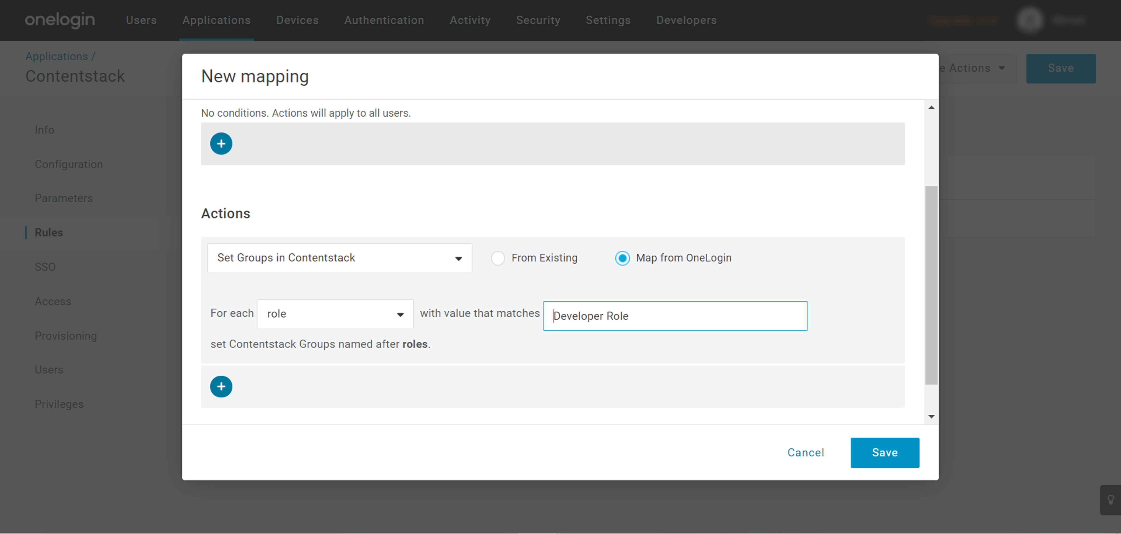Click the 'New mapping' dialog title
Image resolution: width=1121 pixels, height=534 pixels.
[x=255, y=76]
